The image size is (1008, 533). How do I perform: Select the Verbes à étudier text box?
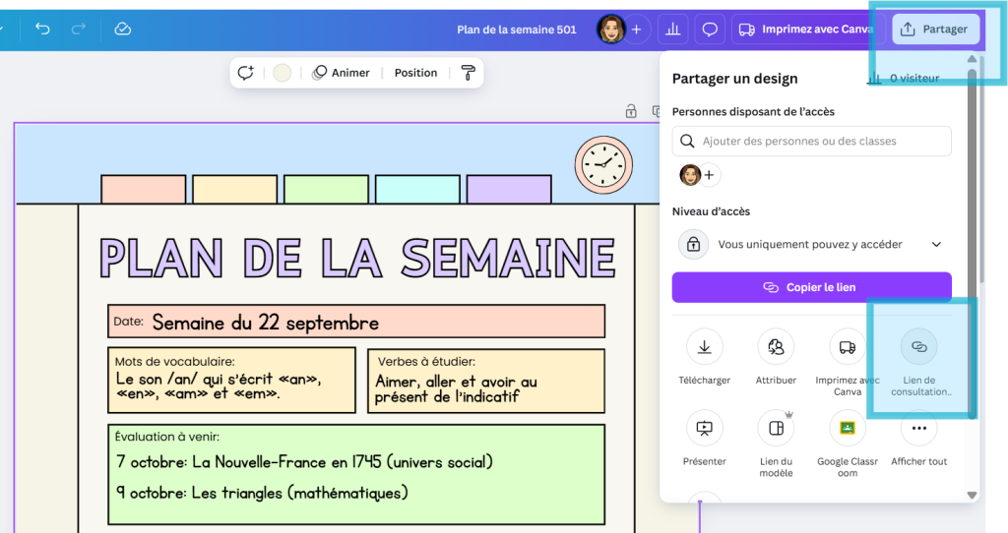[x=486, y=381]
